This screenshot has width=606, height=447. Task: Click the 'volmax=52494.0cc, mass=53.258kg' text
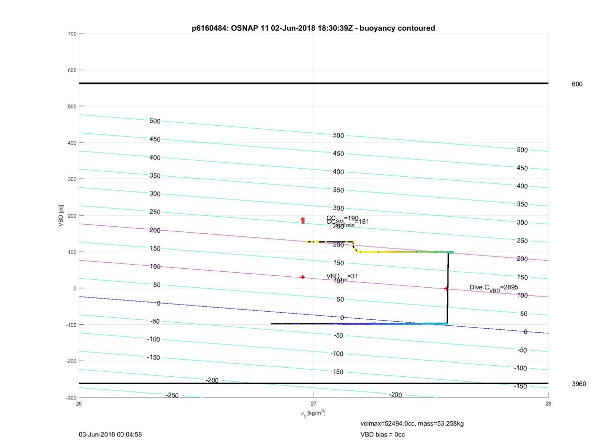point(412,423)
